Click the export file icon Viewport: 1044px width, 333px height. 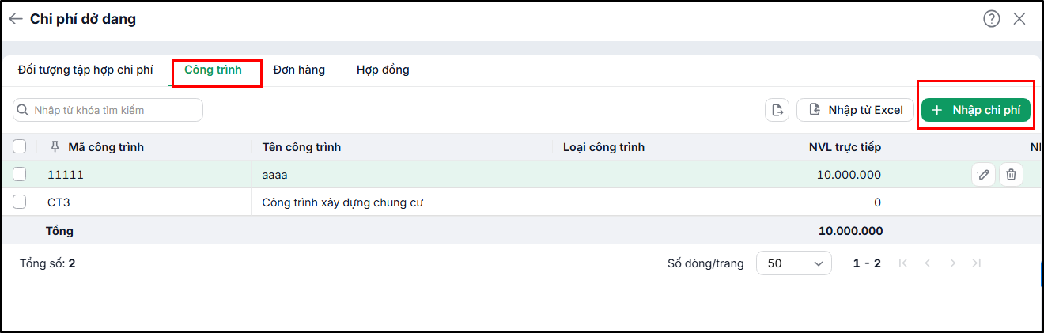tap(777, 110)
